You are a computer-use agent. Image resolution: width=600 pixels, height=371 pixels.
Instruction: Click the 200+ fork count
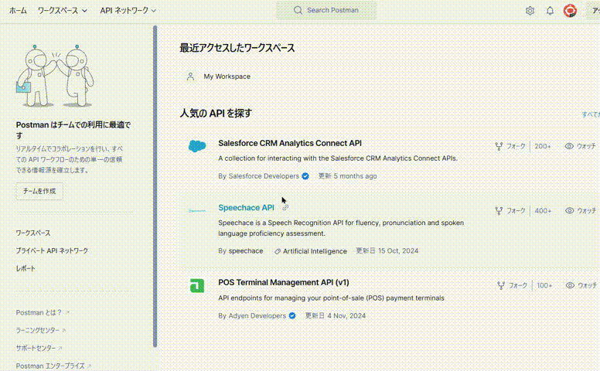coord(543,146)
